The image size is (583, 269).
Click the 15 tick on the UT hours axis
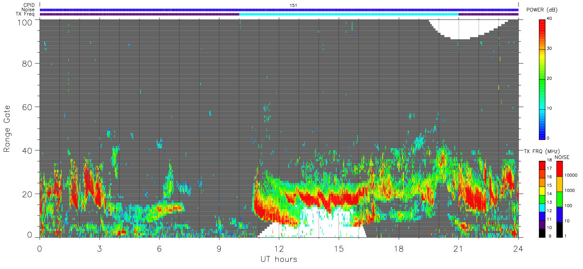point(339,248)
